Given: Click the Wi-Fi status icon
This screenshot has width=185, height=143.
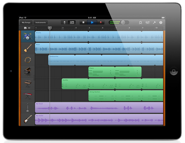Looking at the screenshot, I should pos(25,18).
